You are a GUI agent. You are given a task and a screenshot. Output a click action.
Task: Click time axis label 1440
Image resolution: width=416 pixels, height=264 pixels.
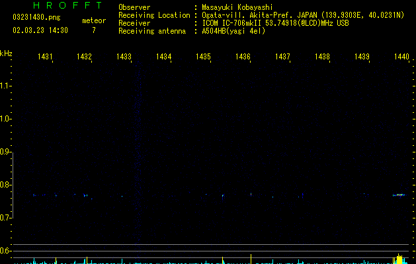point(401,56)
